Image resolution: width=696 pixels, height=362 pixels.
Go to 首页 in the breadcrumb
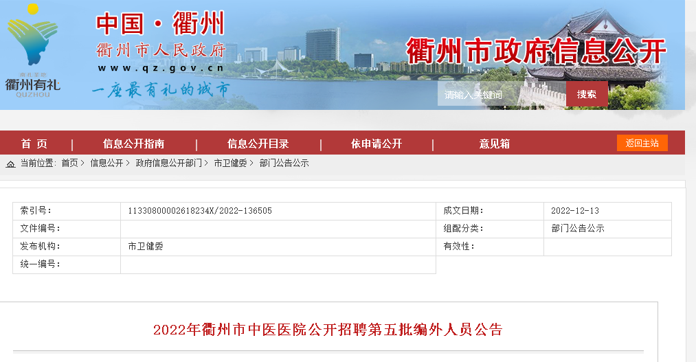click(x=69, y=163)
